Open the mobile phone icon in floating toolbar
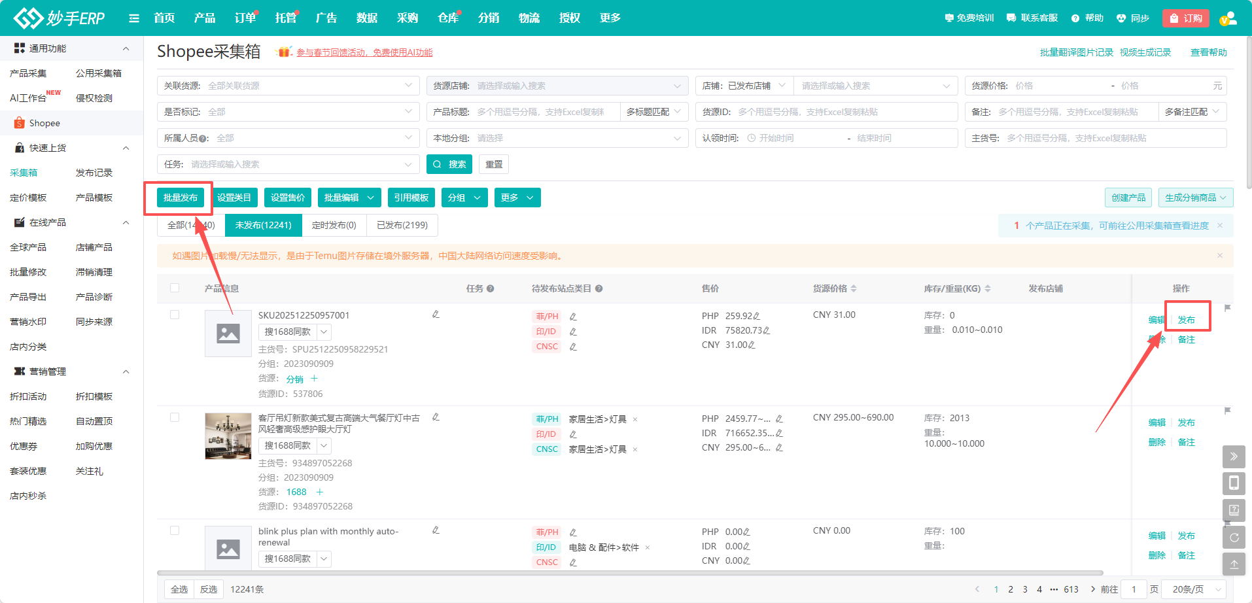 [x=1234, y=483]
